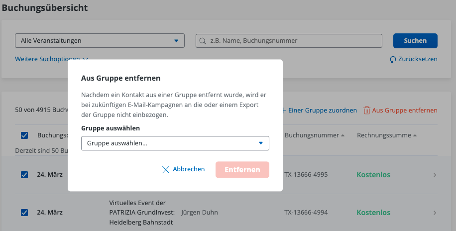
Task: Sort by Buchungsnummer using the arrow icon
Action: click(x=343, y=135)
